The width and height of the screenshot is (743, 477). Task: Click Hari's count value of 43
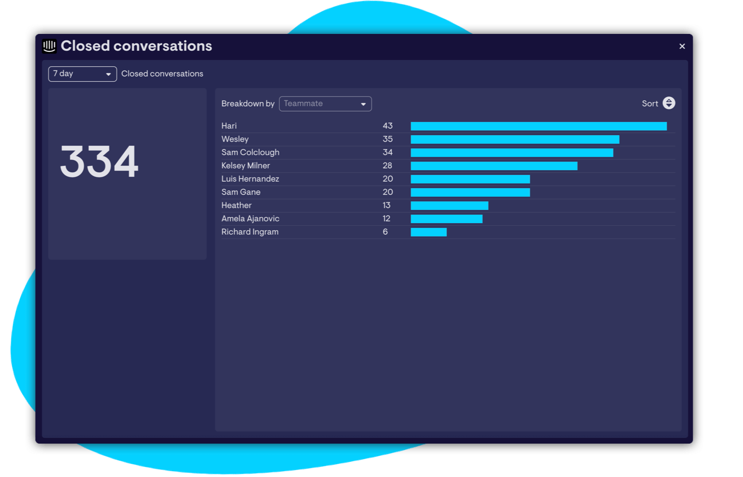[x=387, y=126]
